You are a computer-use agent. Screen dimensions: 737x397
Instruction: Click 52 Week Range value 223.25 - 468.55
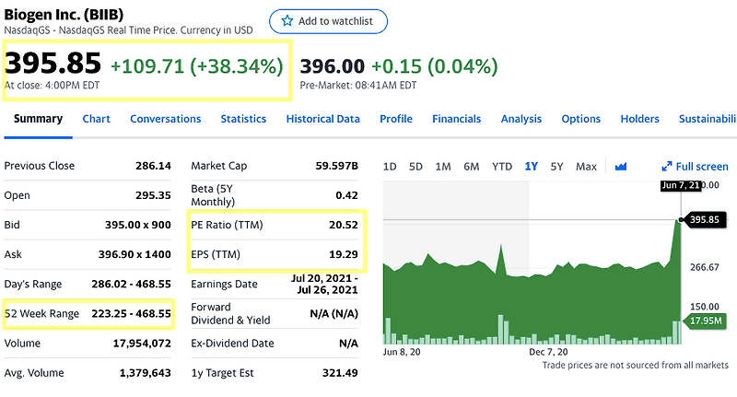131,314
